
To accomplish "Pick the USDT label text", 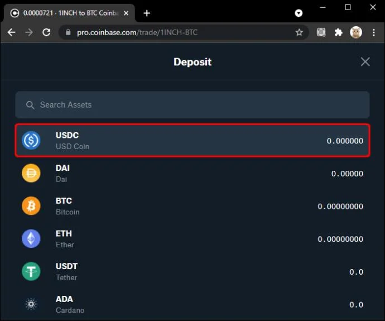I will [66, 266].
